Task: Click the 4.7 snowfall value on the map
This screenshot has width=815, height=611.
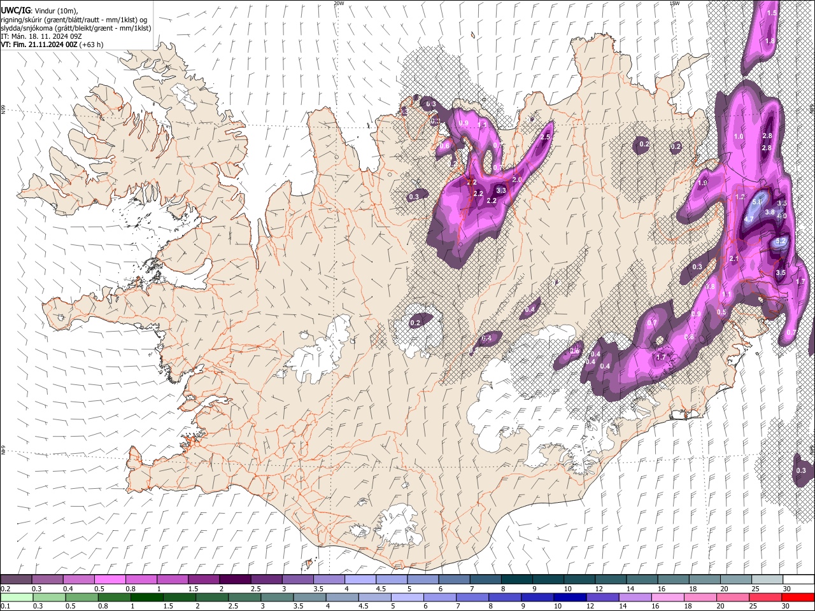Action: pos(749,219)
